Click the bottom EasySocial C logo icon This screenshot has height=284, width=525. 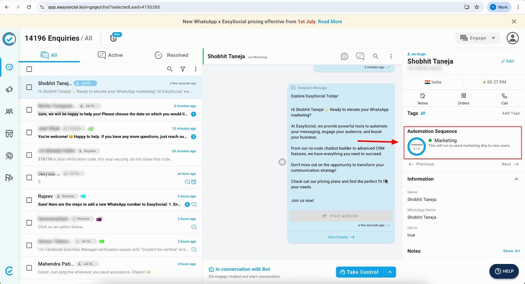click(9, 271)
